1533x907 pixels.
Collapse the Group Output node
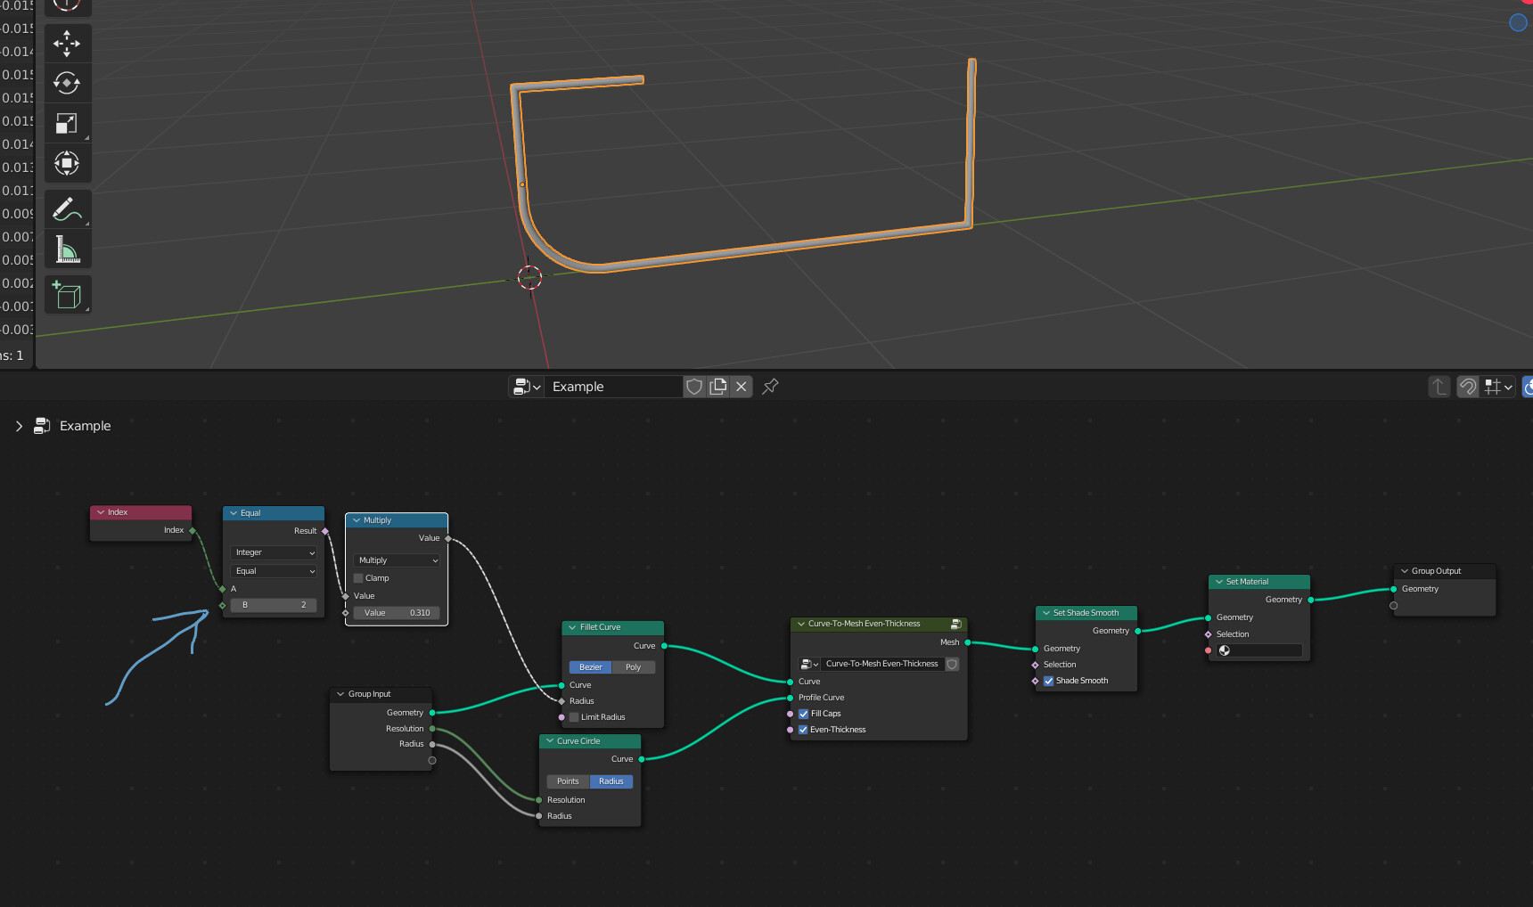coord(1405,571)
